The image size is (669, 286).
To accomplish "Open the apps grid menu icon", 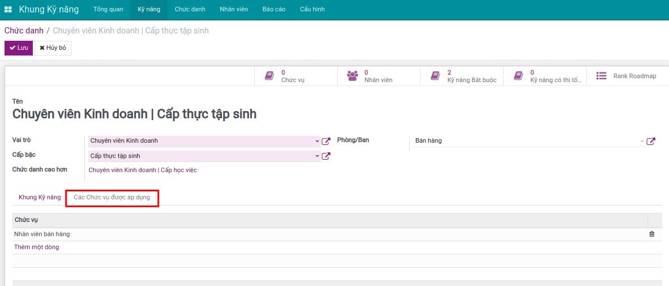I will [x=8, y=10].
